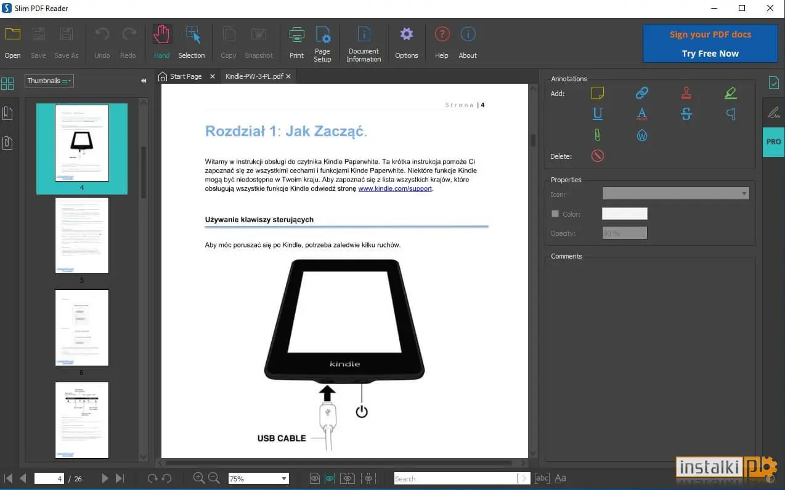The height and width of the screenshot is (490, 785).
Task: Zoom in with the plus magnifier
Action: 199,478
